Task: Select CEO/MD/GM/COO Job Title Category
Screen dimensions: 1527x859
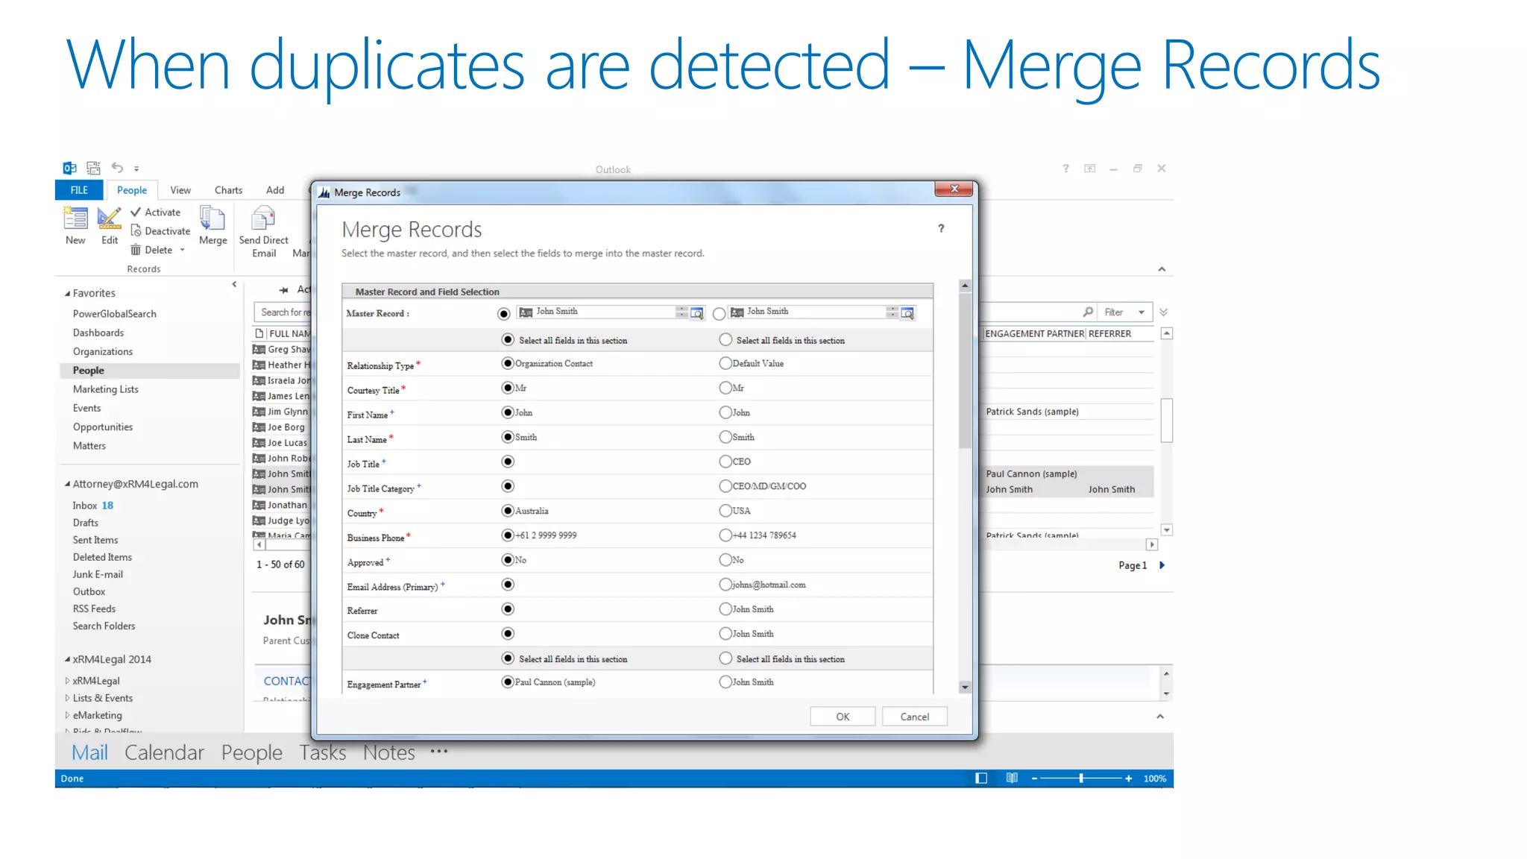Action: pos(725,486)
